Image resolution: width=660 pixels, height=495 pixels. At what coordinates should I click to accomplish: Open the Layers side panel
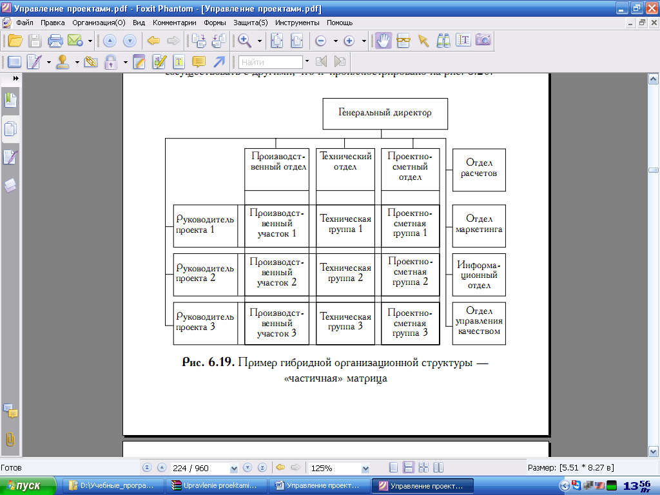10,185
